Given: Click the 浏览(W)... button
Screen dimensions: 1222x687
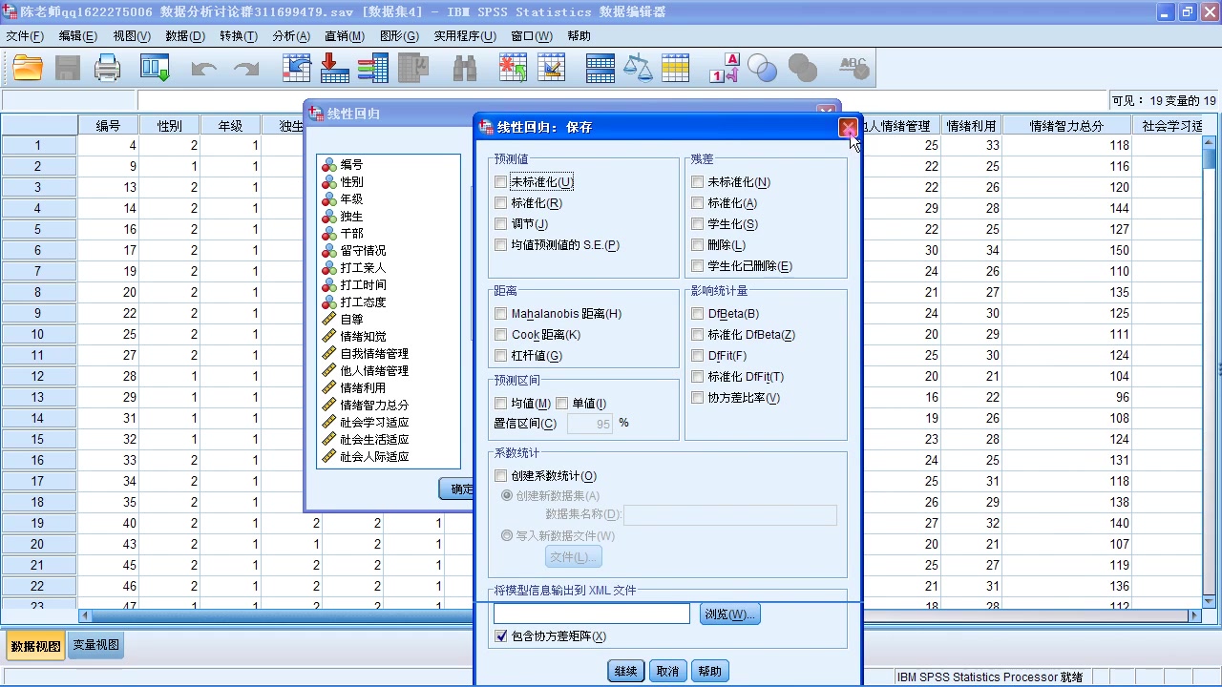Looking at the screenshot, I should [730, 614].
